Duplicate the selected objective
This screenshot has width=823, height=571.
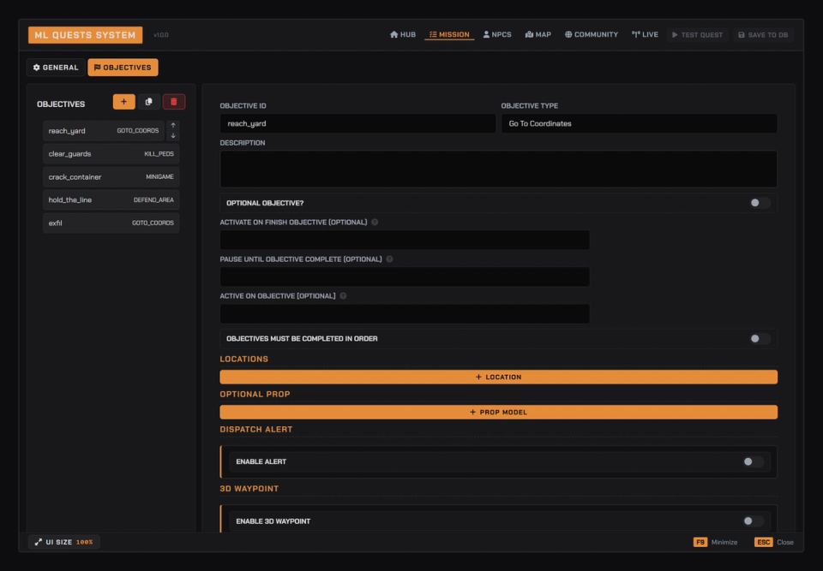[x=149, y=102]
